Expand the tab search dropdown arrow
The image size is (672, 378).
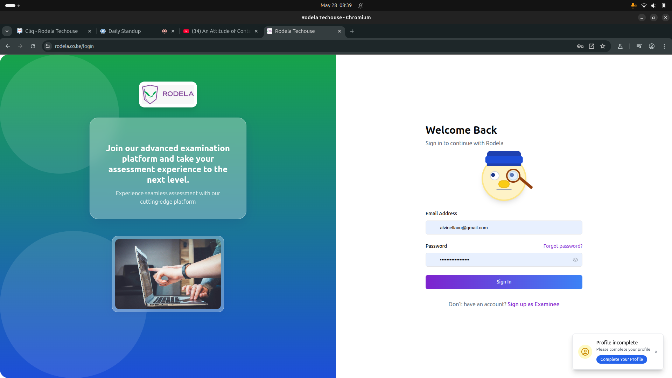tap(7, 31)
